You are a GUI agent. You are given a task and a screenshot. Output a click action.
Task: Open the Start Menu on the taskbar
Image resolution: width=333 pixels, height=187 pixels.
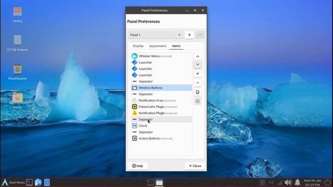point(13,182)
